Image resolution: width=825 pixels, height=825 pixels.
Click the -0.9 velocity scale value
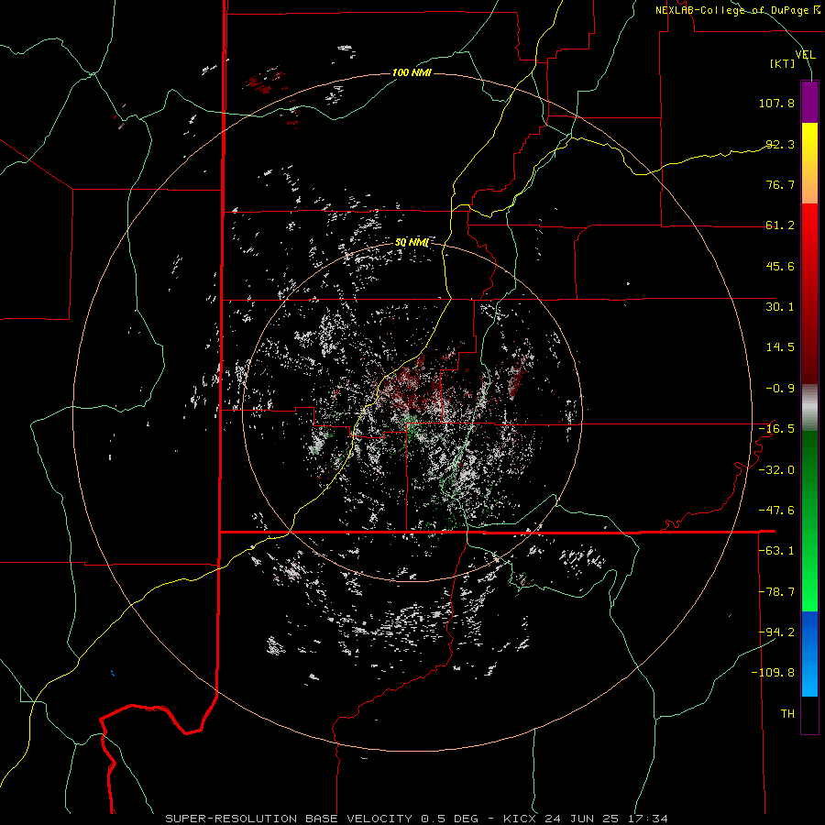780,389
